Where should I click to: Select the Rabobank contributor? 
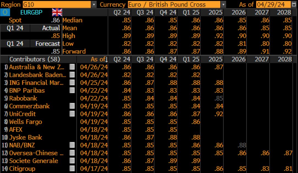[23, 98]
